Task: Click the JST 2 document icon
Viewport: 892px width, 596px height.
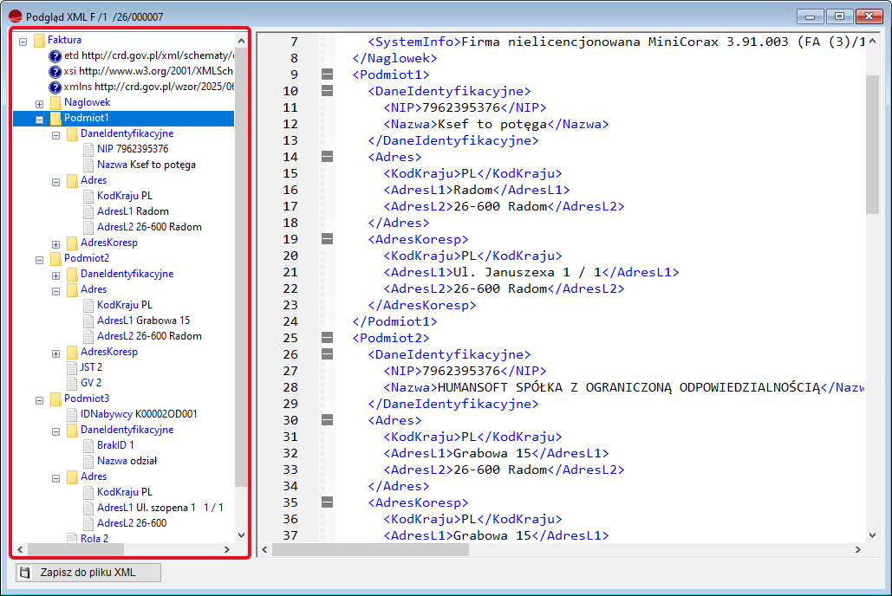Action: click(x=72, y=367)
